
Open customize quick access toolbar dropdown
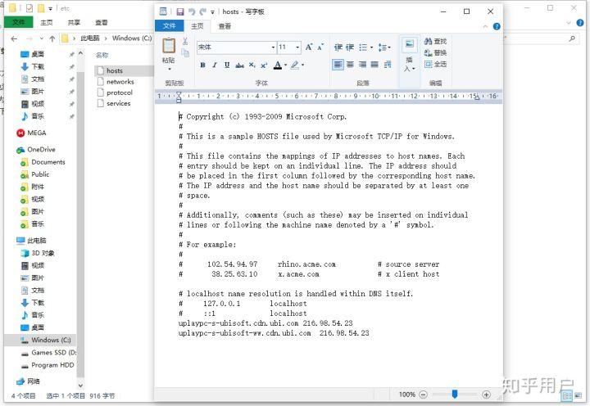212,12
